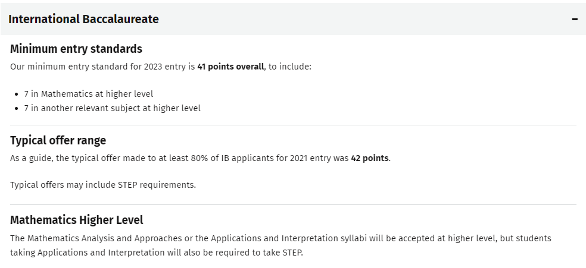Click the Minimum entry standards heading
Image resolution: width=586 pixels, height=268 pixels.
[x=76, y=49]
